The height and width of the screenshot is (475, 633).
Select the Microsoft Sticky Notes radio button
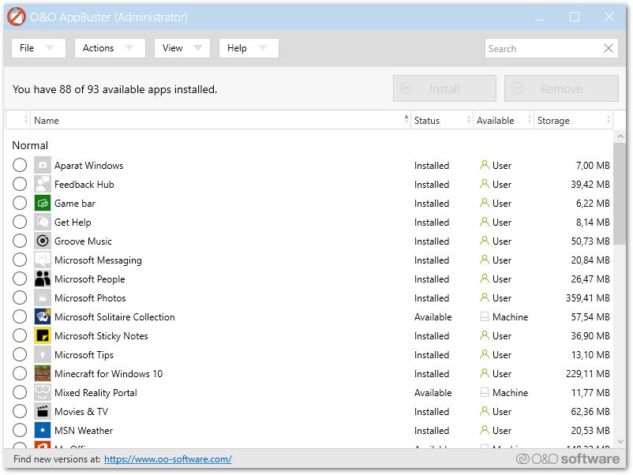point(20,336)
